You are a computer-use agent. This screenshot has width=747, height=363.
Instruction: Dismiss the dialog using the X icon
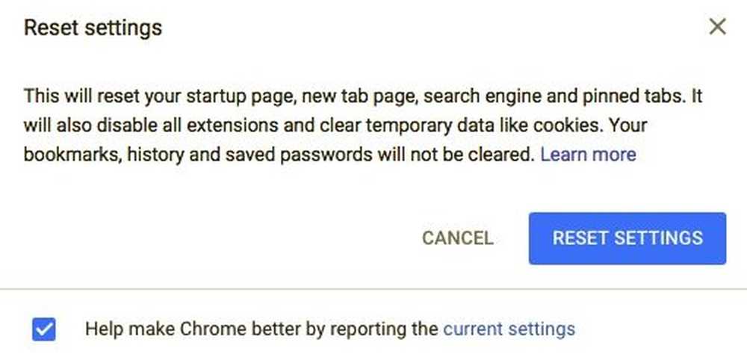(x=717, y=27)
